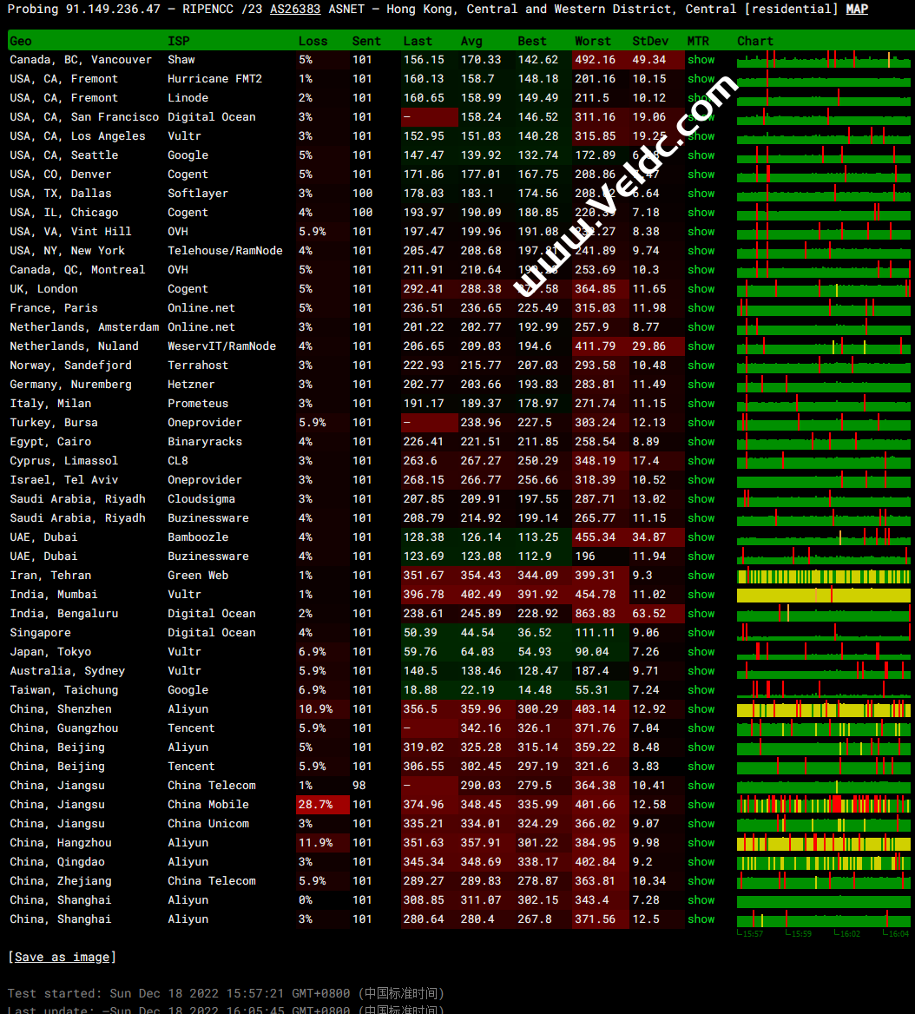Viewport: 915px width, 1014px height.
Task: Click the Taiwan Taichung latency chart
Action: click(x=824, y=690)
